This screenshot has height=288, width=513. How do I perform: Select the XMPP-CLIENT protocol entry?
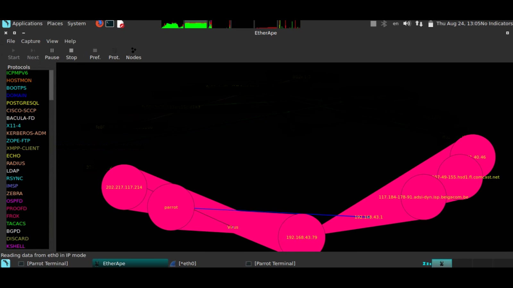(x=23, y=148)
